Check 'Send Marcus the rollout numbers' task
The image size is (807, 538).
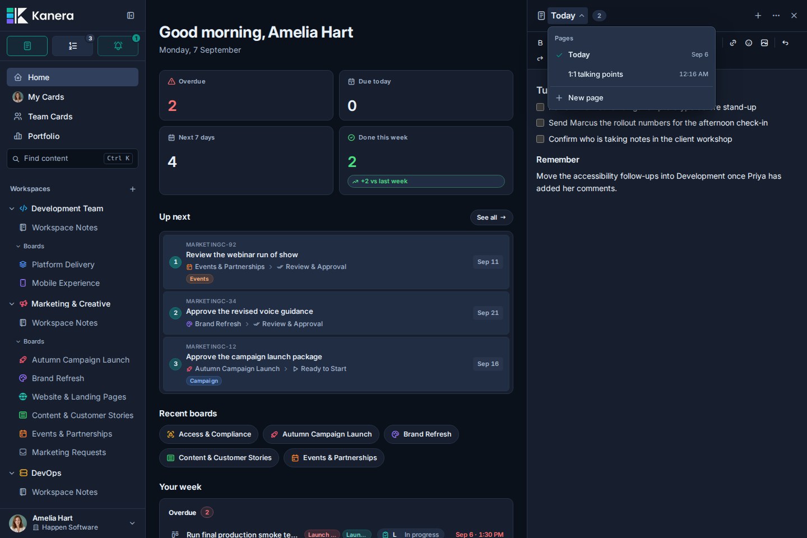click(x=540, y=123)
